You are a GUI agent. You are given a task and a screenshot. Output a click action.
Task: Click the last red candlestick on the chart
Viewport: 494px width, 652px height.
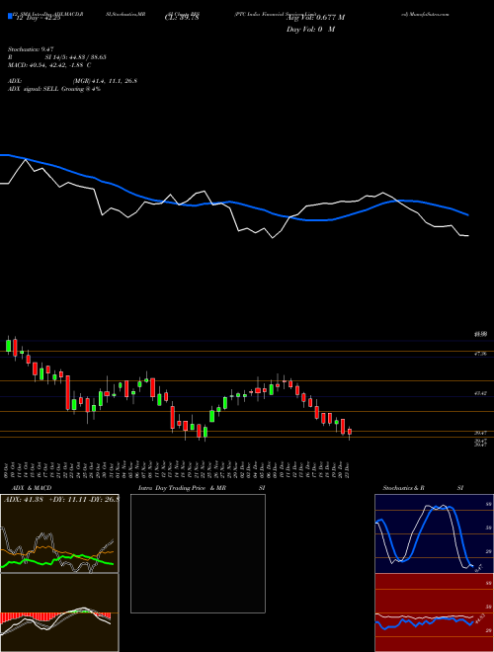click(350, 433)
